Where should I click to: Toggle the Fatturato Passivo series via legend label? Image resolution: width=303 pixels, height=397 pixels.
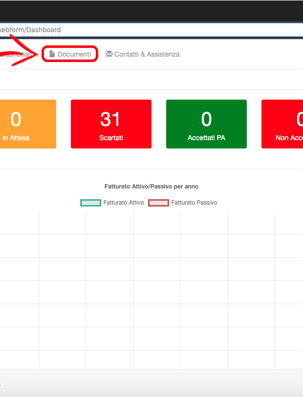pyautogui.click(x=194, y=203)
